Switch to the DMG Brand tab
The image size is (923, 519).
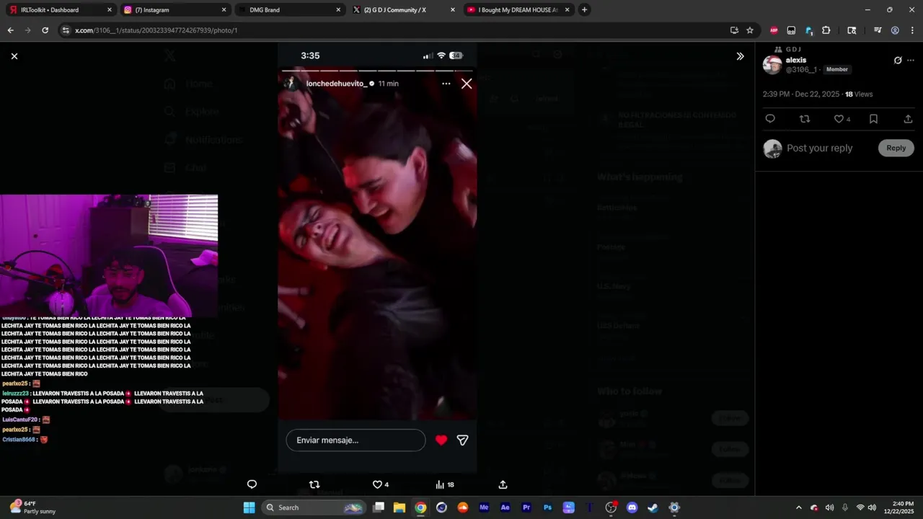pos(288,10)
